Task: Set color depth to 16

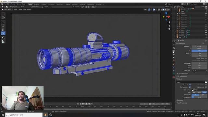Action: pos(203,95)
